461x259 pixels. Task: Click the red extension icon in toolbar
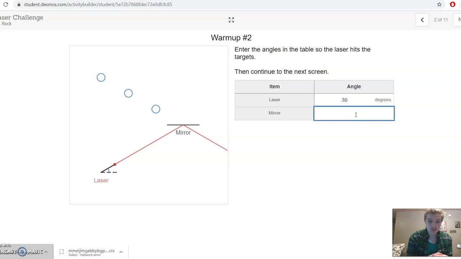tap(453, 4)
